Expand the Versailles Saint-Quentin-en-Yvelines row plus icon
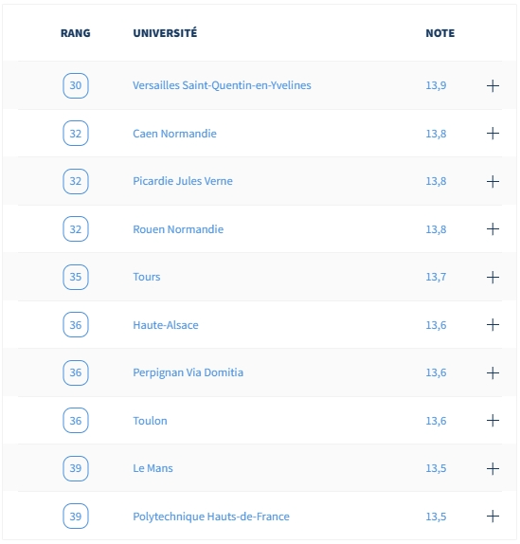Image resolution: width=520 pixels, height=544 pixels. coord(493,85)
